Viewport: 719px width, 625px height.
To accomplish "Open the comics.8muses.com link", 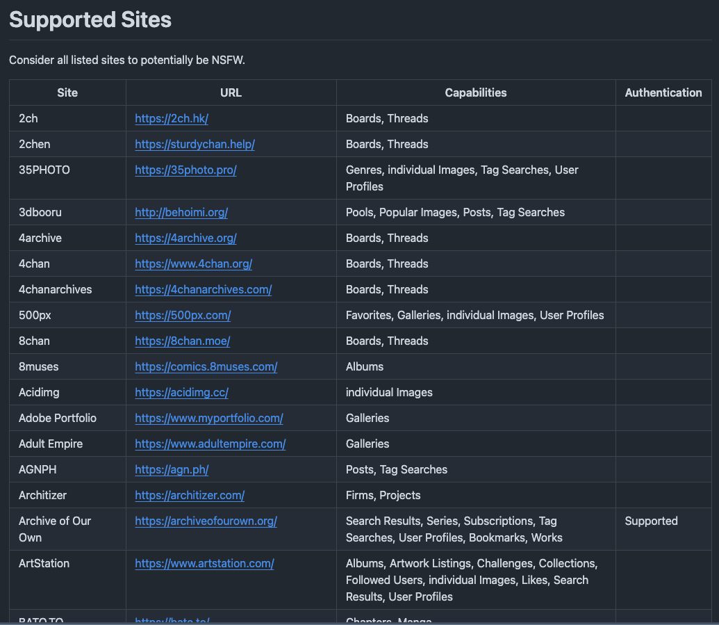I will (x=206, y=366).
